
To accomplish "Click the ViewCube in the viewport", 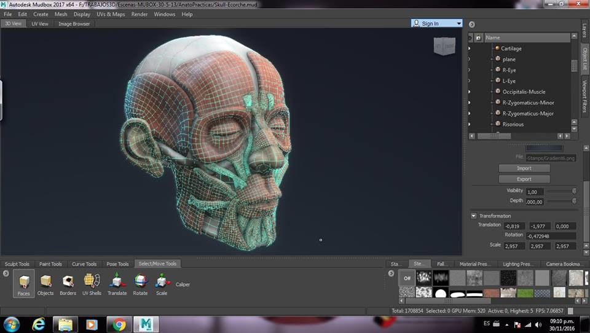I will [x=444, y=45].
